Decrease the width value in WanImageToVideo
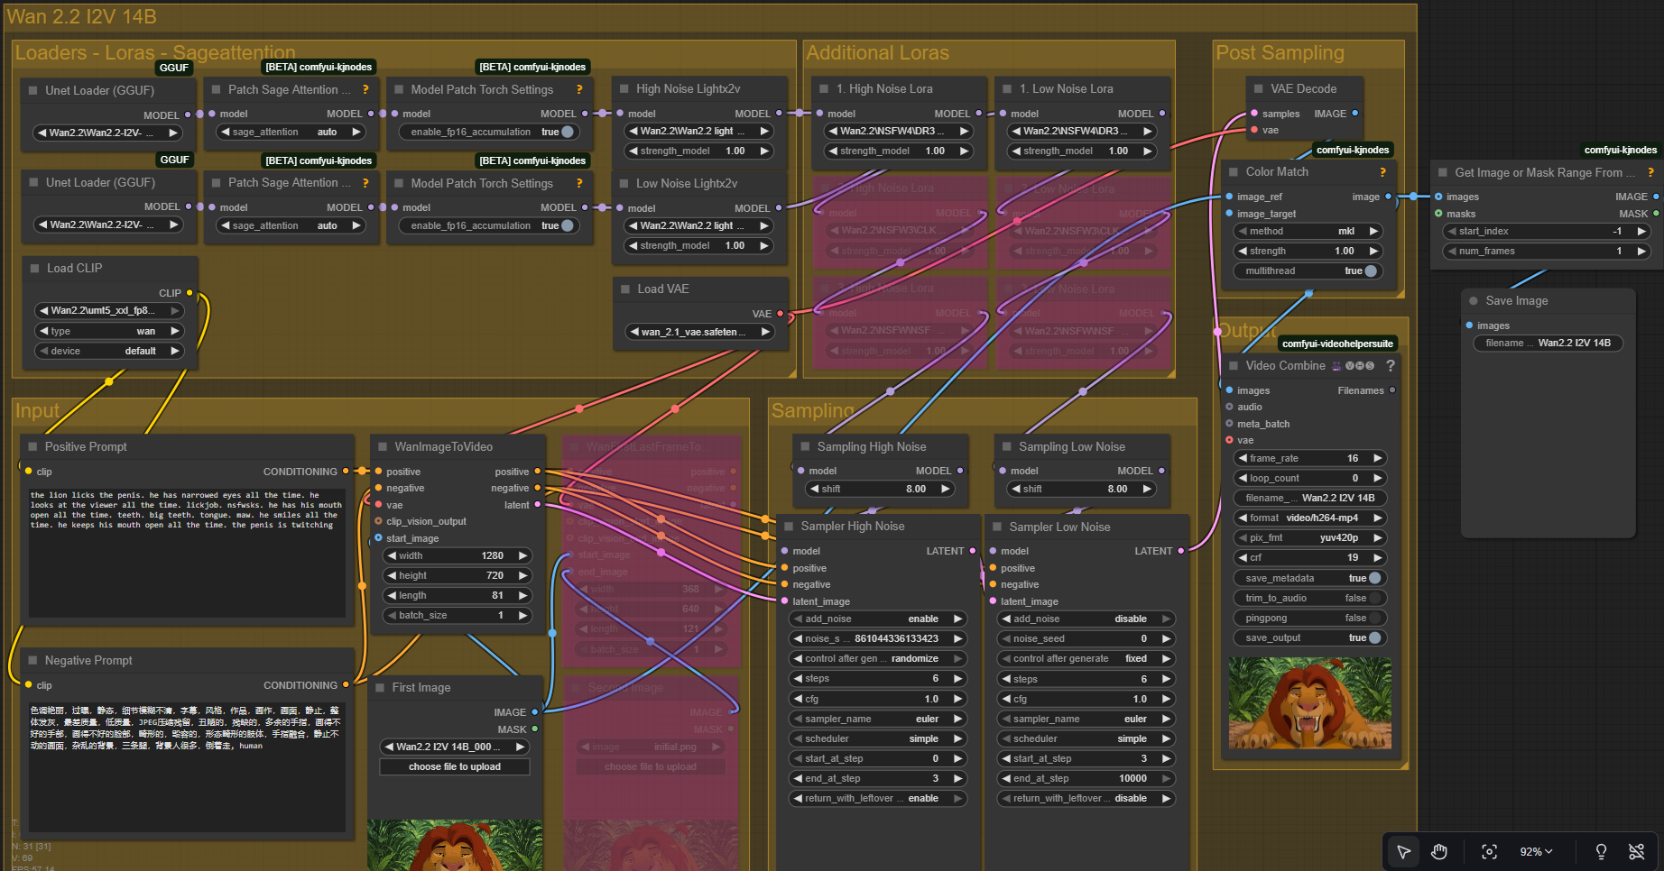Viewport: 1664px width, 871px height. click(x=393, y=555)
